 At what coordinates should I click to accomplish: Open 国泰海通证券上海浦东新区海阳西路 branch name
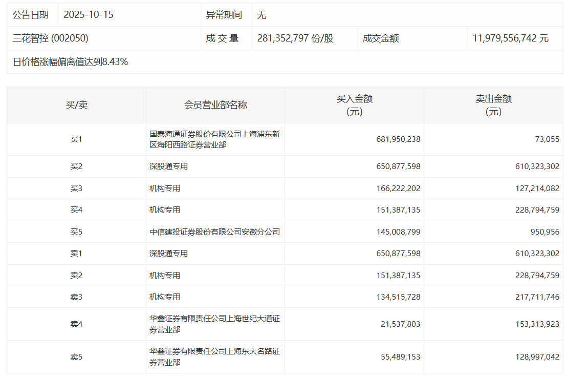point(214,139)
